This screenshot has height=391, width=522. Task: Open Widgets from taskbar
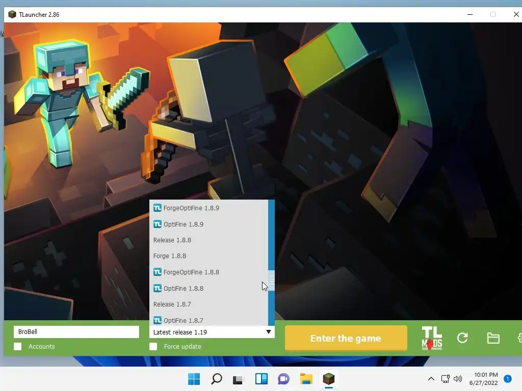(x=262, y=379)
